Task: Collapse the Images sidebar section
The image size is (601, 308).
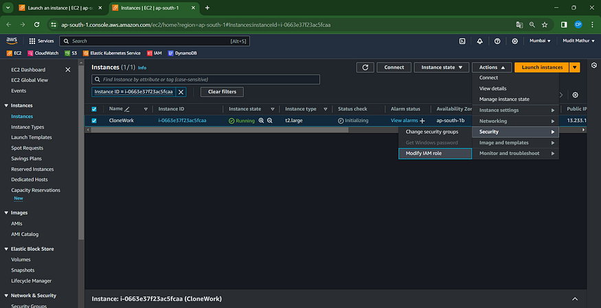Action: point(6,213)
